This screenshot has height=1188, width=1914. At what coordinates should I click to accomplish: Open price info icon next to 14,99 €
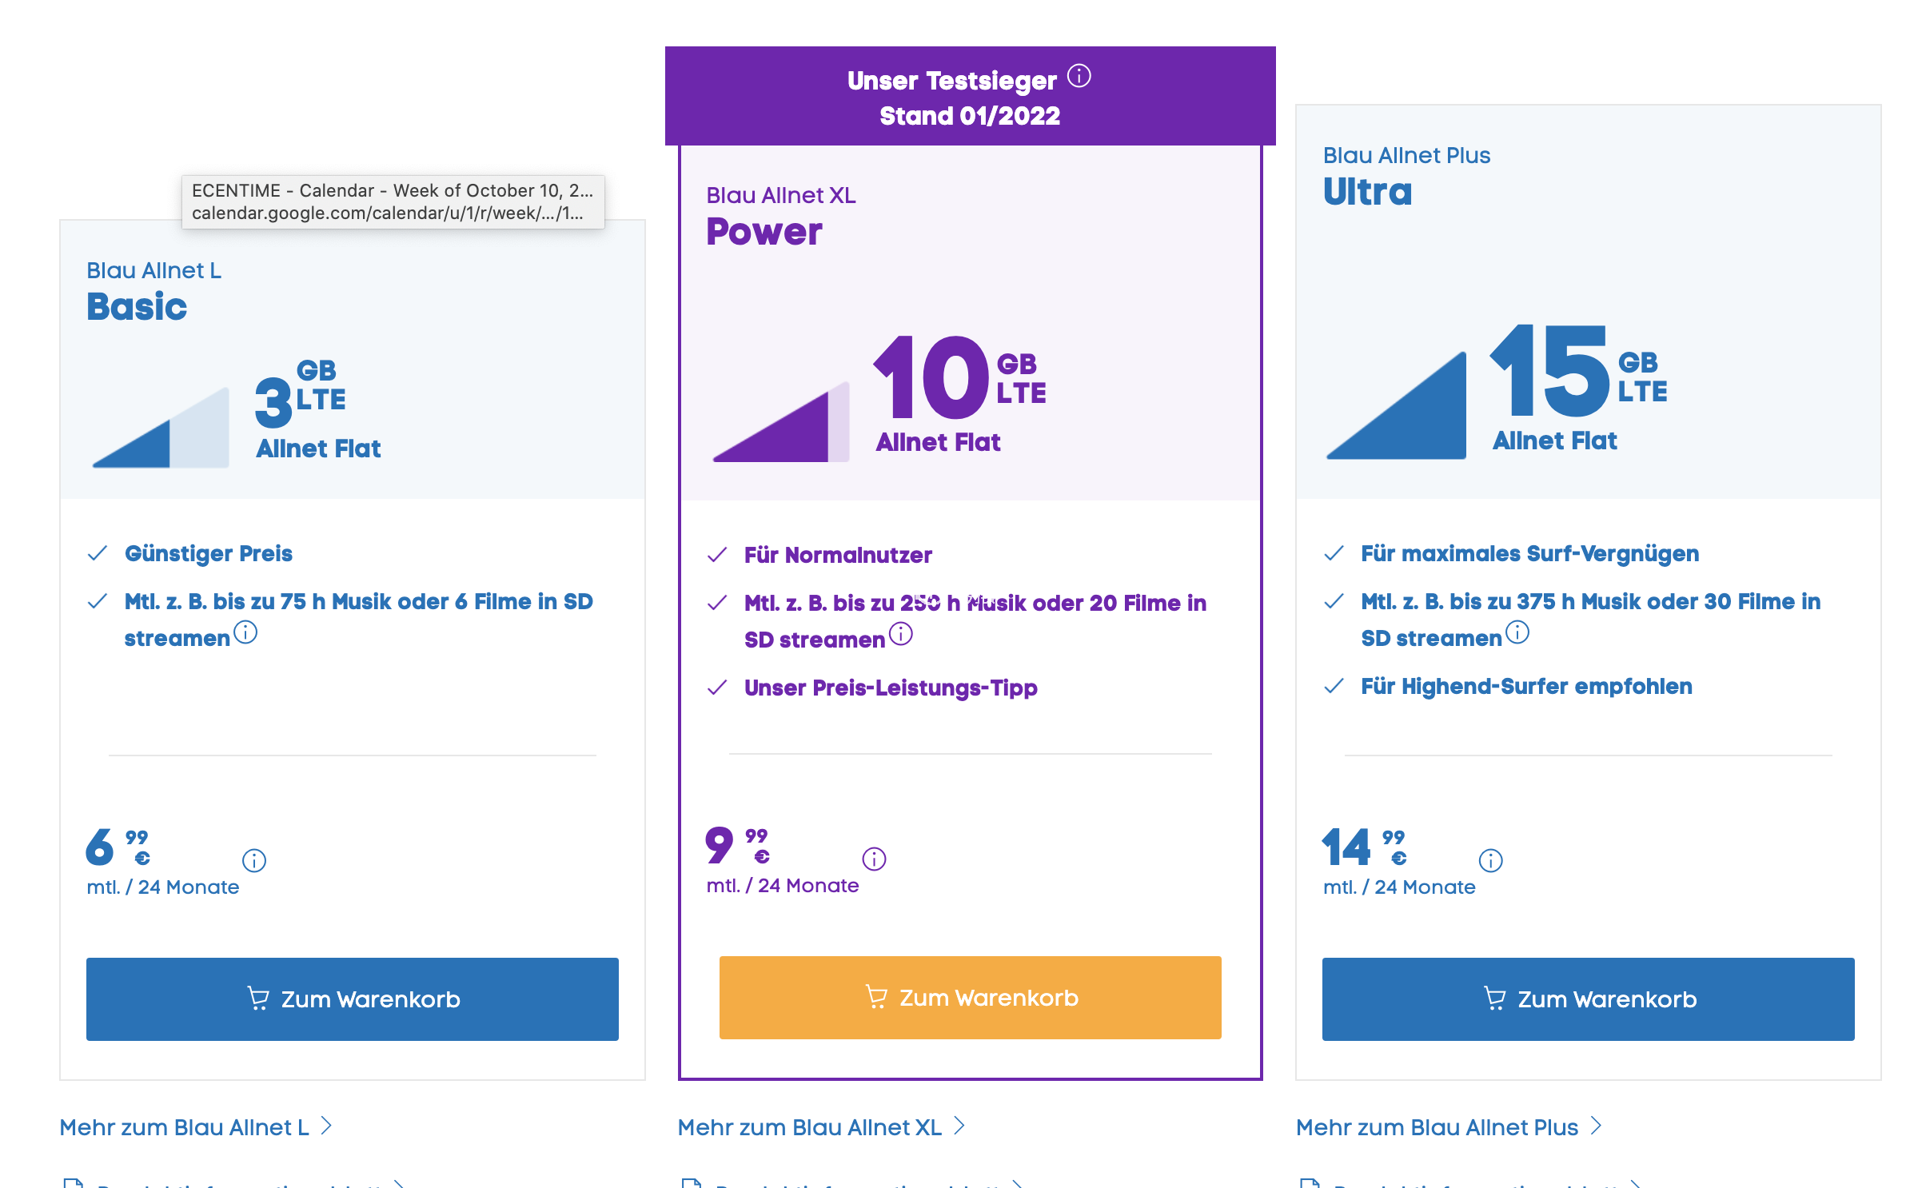(x=1490, y=860)
